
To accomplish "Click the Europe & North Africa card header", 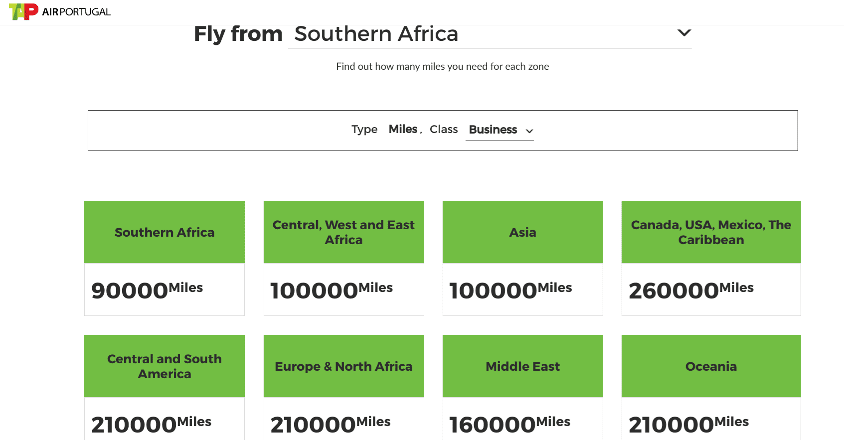I will [343, 366].
